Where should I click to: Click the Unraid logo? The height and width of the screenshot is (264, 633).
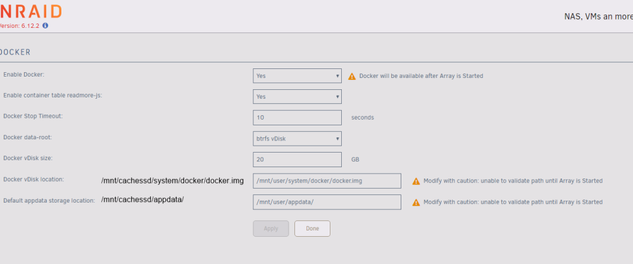(x=30, y=11)
